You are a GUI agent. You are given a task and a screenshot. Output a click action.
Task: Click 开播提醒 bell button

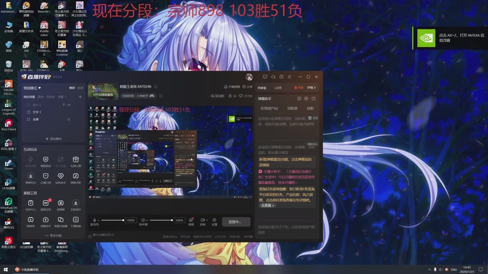(x=232, y=86)
